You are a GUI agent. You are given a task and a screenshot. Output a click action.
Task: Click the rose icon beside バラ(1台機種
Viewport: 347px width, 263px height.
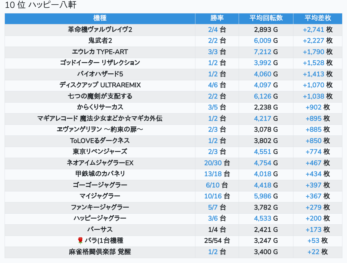[x=80, y=241]
